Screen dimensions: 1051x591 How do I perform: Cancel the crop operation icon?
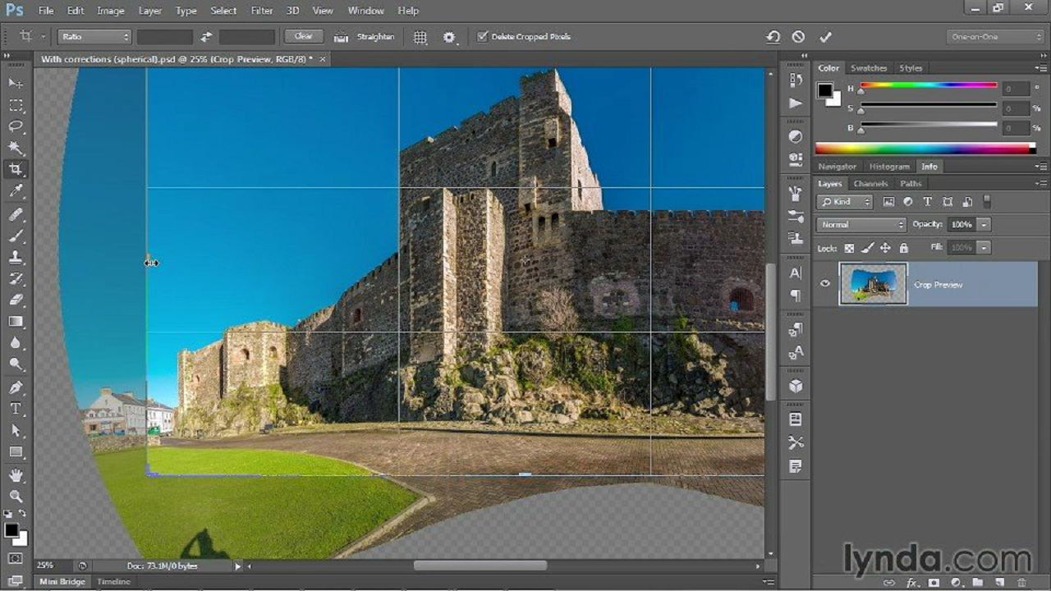pos(798,37)
